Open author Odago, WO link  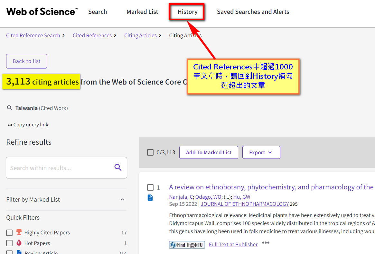(x=208, y=197)
